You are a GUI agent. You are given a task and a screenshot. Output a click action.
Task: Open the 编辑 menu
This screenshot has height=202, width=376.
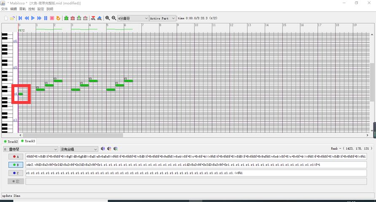[x=13, y=9]
